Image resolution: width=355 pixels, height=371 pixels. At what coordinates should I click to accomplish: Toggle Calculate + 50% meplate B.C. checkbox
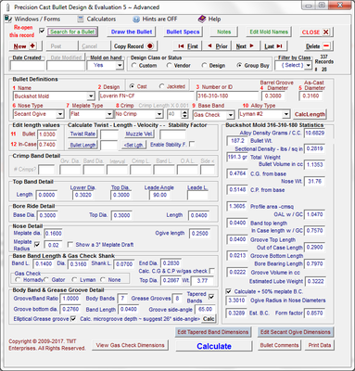click(x=228, y=291)
